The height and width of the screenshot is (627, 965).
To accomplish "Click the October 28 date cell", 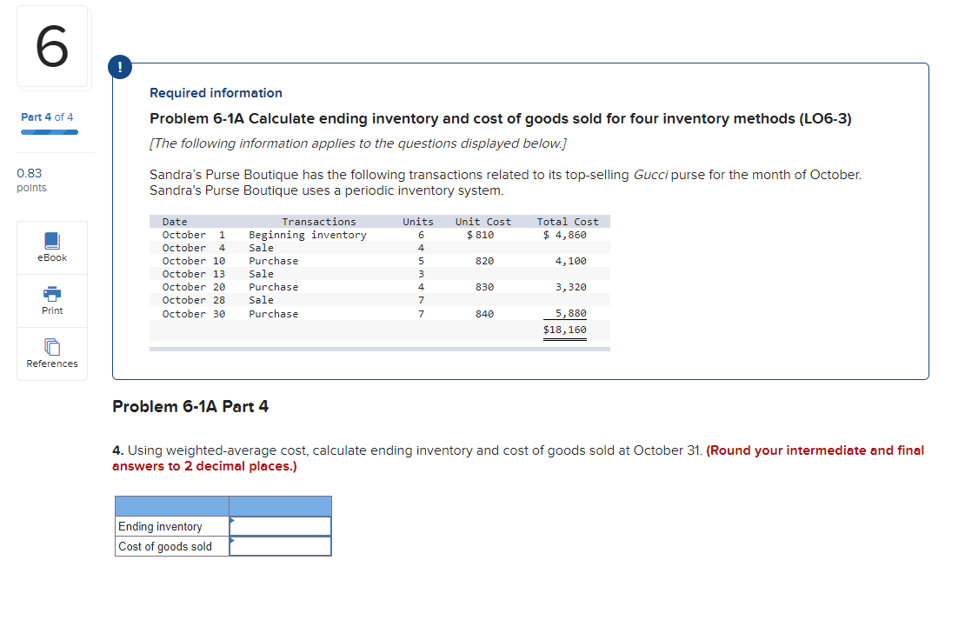I will pyautogui.click(x=194, y=300).
